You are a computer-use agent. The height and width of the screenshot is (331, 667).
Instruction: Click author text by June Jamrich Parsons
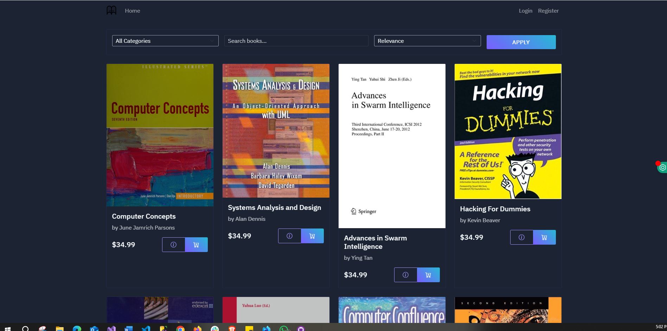(x=143, y=227)
